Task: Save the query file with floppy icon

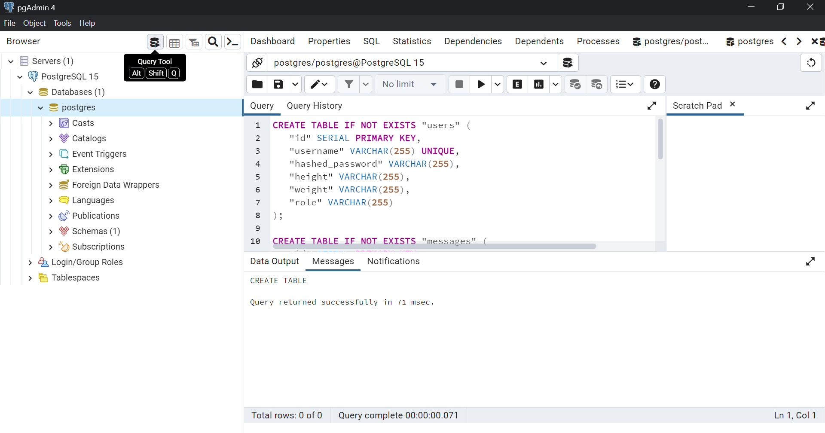Action: [278, 84]
